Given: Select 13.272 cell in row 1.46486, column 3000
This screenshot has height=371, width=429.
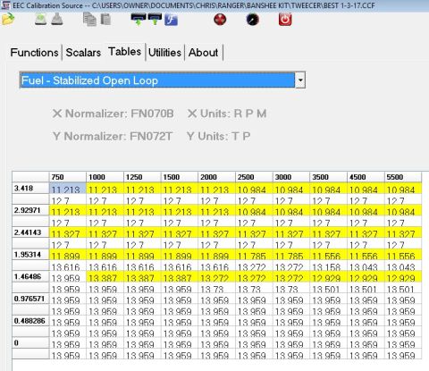Looking at the screenshot, I should [291, 277].
